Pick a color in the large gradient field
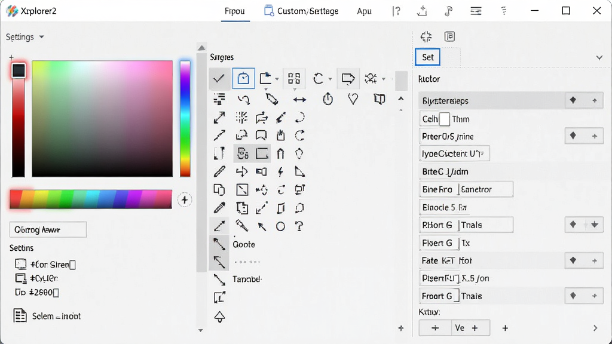Screen dimensions: 612x344 pyautogui.click(x=102, y=119)
